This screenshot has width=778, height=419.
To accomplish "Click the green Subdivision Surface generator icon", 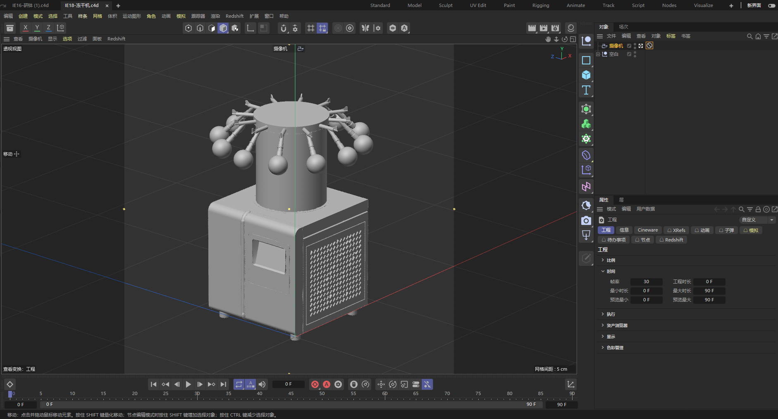I will click(586, 109).
